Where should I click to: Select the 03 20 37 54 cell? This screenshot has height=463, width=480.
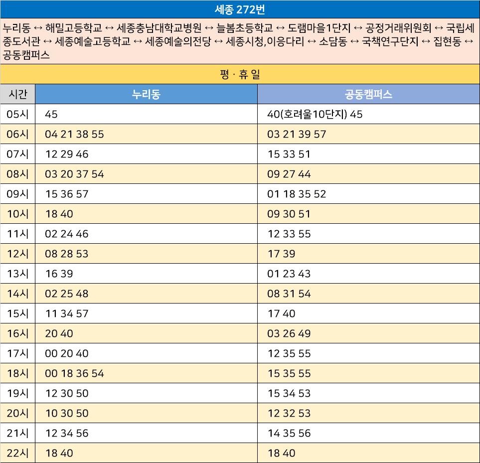pos(147,174)
